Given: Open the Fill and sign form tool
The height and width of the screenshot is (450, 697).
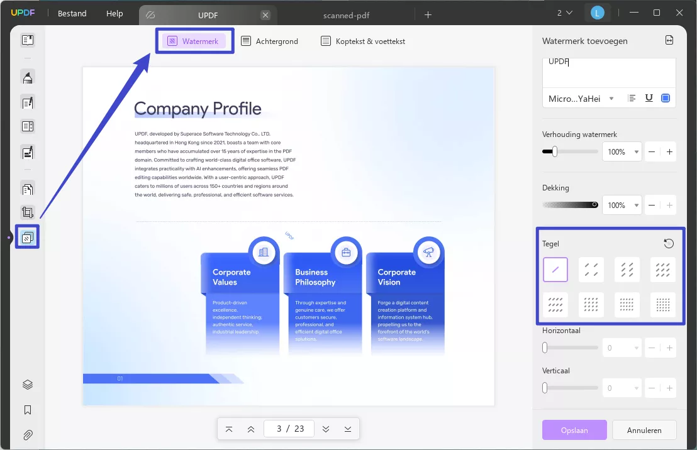Looking at the screenshot, I should [x=28, y=152].
